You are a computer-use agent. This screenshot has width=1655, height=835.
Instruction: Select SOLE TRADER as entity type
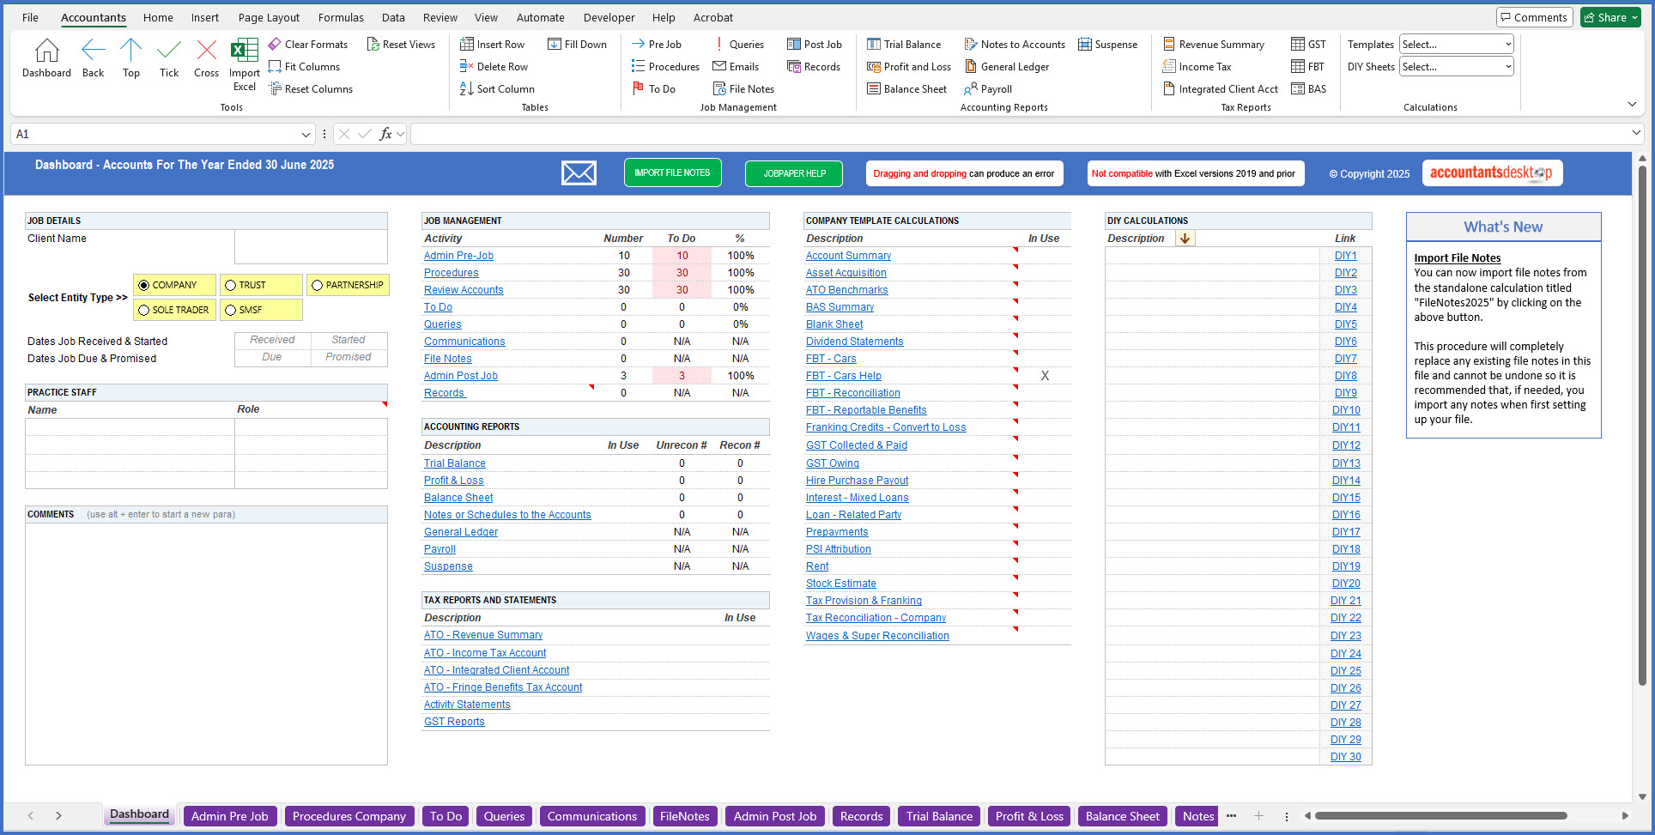(143, 310)
